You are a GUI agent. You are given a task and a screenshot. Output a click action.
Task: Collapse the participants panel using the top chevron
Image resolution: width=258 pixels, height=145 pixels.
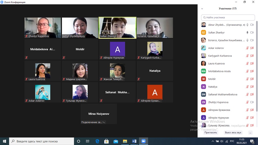pos(202,9)
